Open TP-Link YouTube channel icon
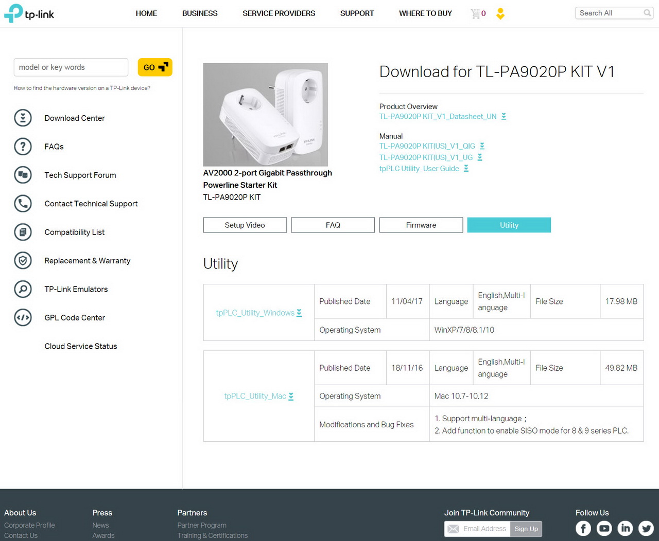The height and width of the screenshot is (541, 659). pyautogui.click(x=604, y=528)
